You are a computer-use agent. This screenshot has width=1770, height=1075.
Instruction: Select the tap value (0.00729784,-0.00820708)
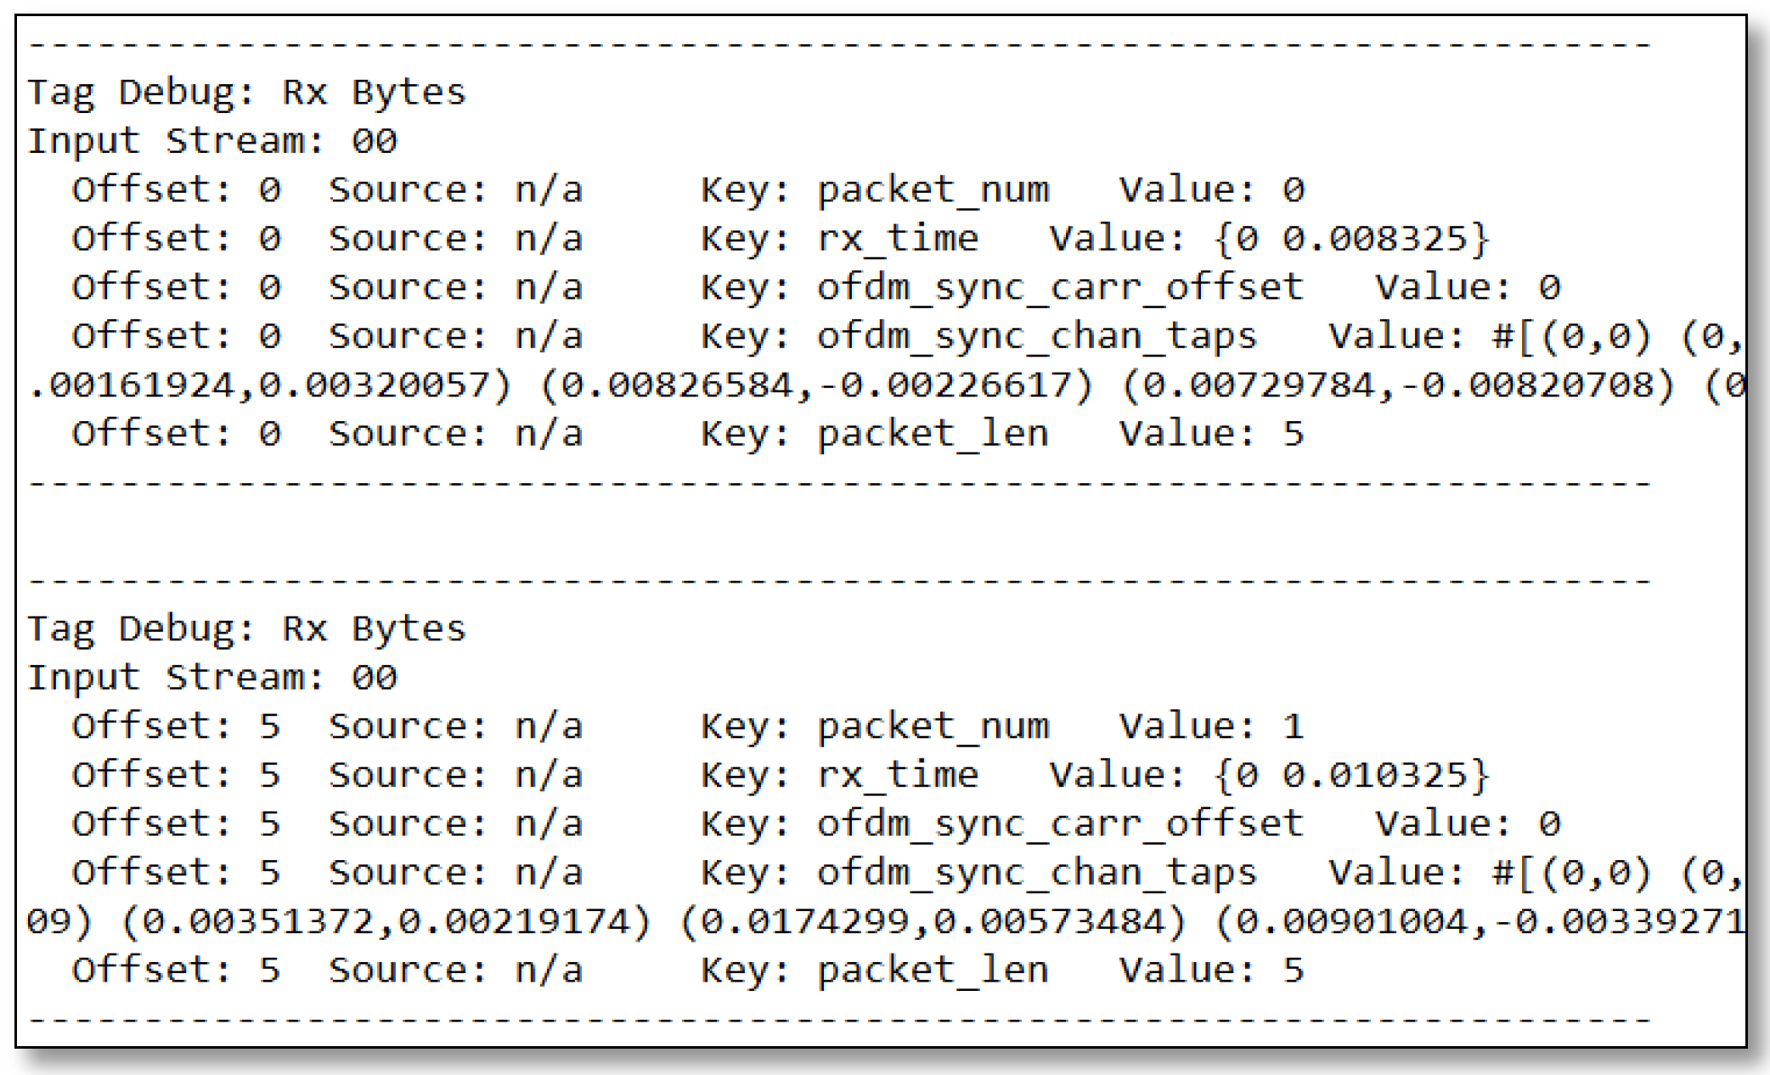[x=1398, y=386]
